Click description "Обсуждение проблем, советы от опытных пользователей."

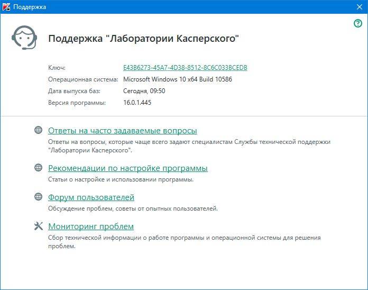(x=133, y=209)
